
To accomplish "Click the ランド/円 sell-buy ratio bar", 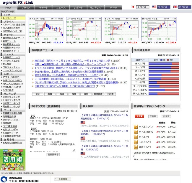I will coord(164,83).
